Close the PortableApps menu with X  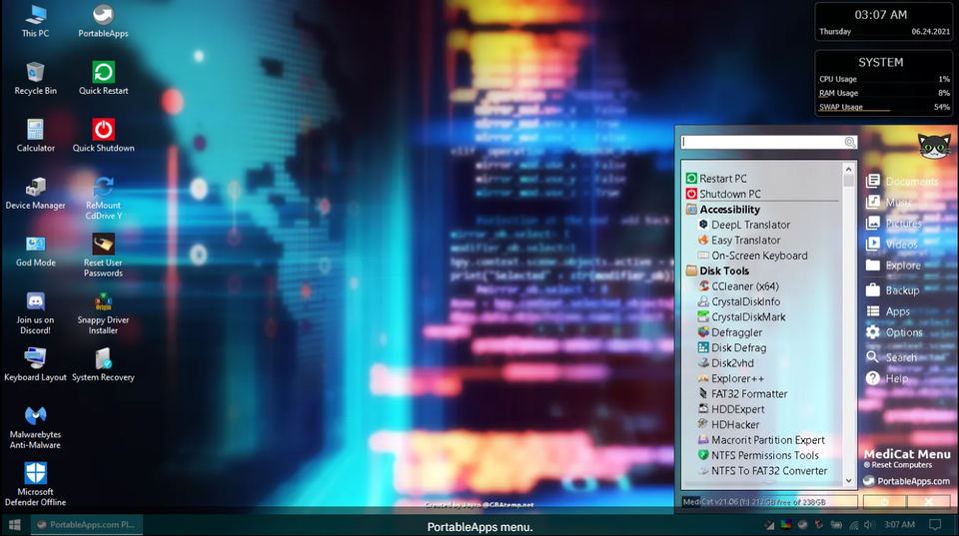[929, 502]
